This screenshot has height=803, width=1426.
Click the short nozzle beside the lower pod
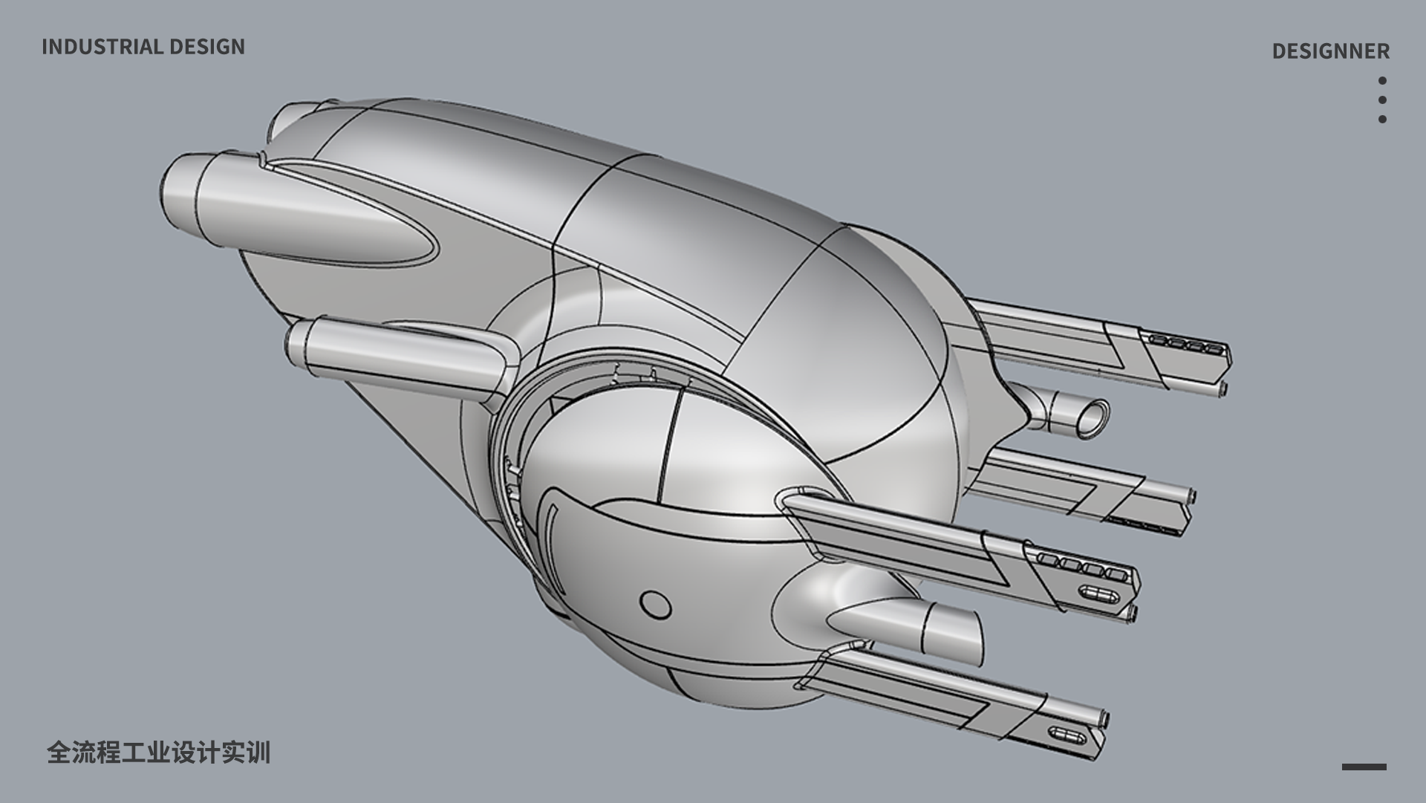[x=951, y=631]
